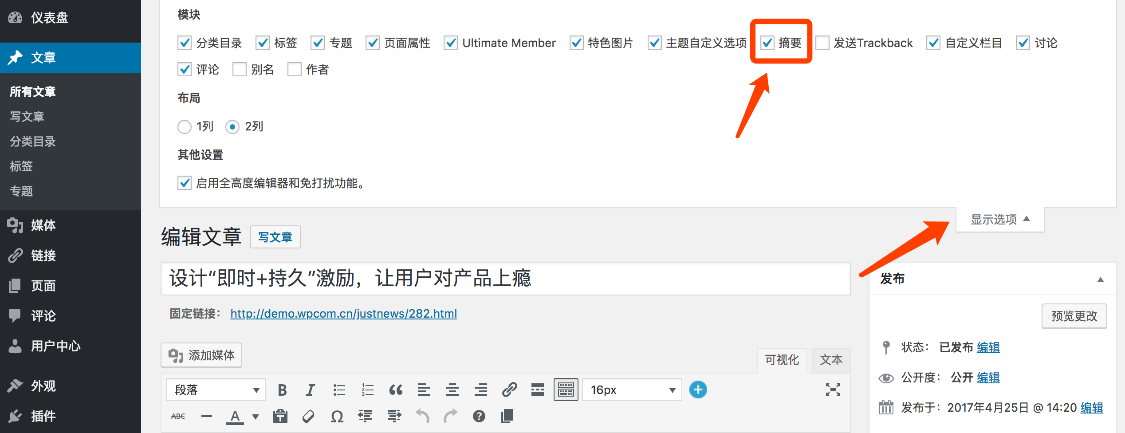Viewport: 1125px width, 433px height.
Task: Enter distraction-free fullscreen mode
Action: (x=833, y=390)
